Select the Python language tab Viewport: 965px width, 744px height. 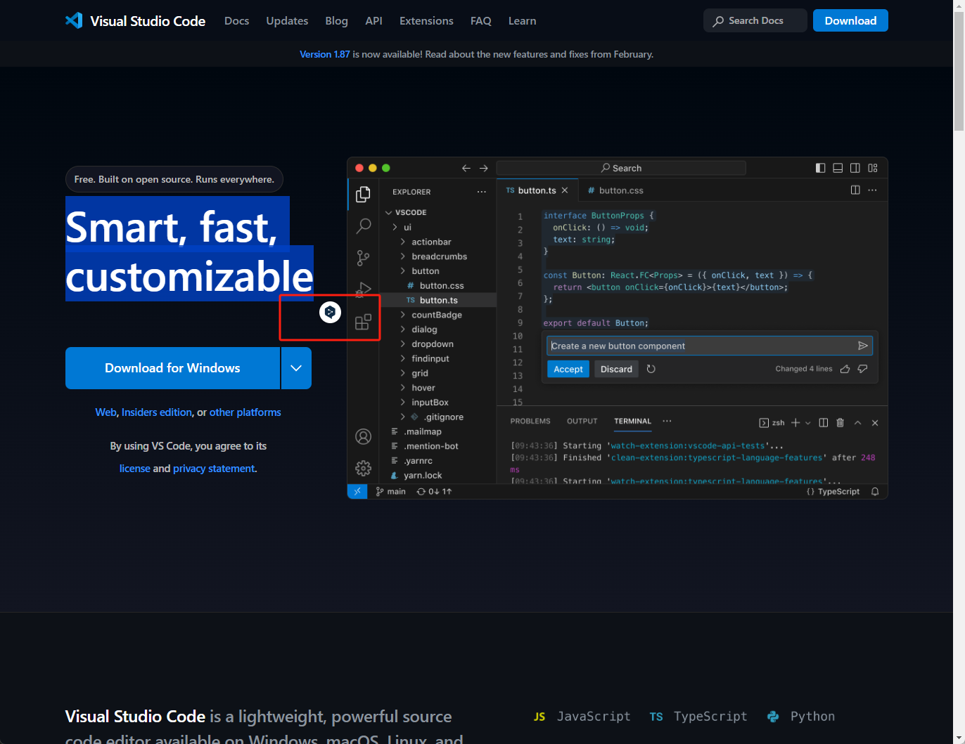pos(800,716)
